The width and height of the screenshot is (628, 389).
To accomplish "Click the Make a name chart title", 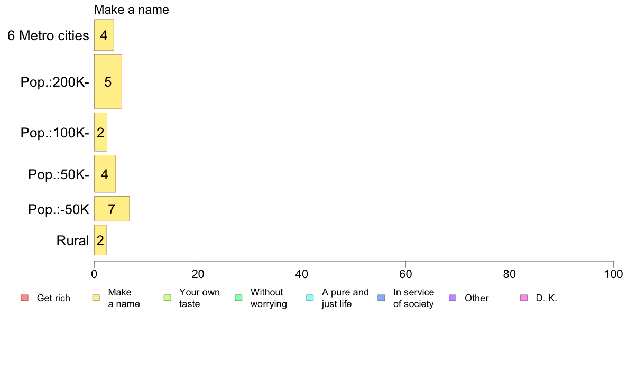I will coord(132,10).
